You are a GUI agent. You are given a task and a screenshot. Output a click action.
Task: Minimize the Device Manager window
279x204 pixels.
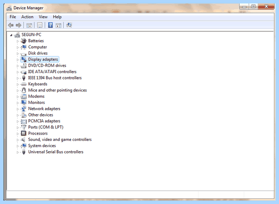click(244, 6)
